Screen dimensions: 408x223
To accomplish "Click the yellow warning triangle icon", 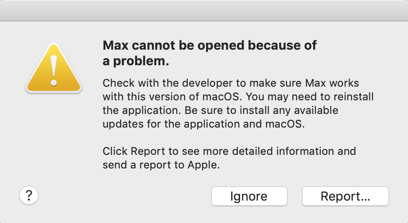I will tap(54, 68).
